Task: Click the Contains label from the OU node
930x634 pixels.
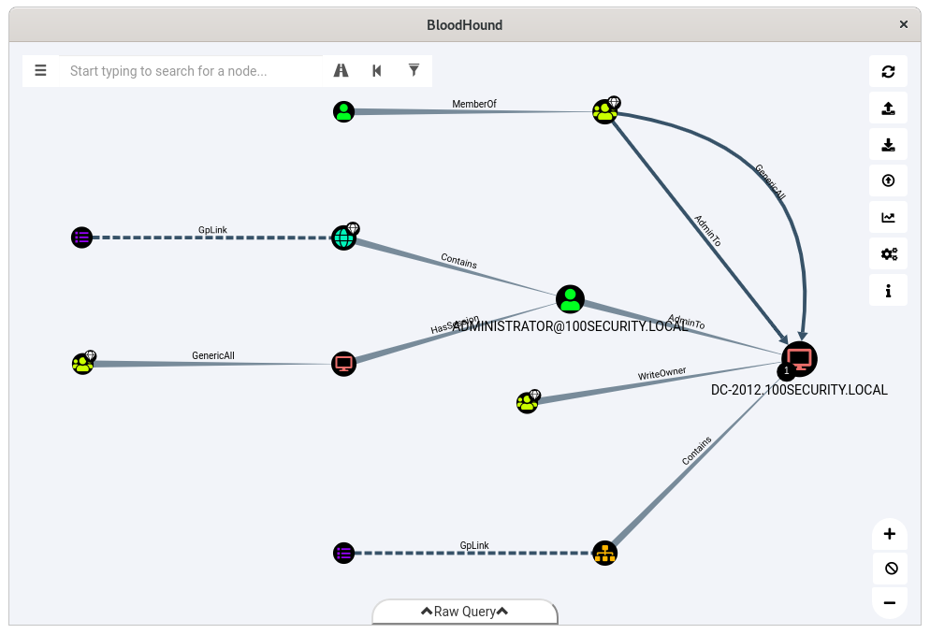Action: [697, 451]
